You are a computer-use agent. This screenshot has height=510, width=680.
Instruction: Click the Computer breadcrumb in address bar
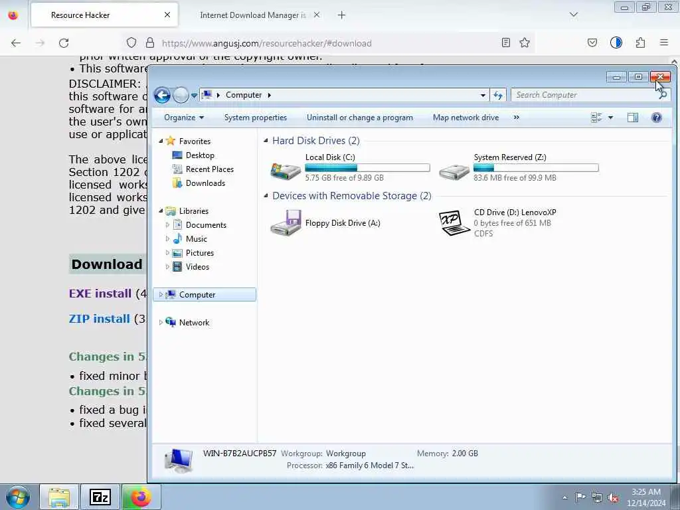(x=244, y=95)
